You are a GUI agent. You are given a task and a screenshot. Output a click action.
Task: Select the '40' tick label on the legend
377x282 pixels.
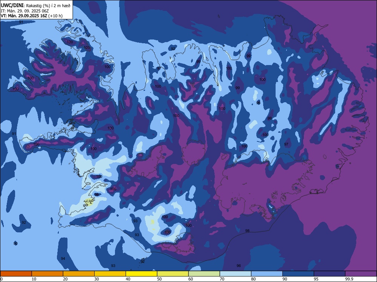tap(128, 279)
